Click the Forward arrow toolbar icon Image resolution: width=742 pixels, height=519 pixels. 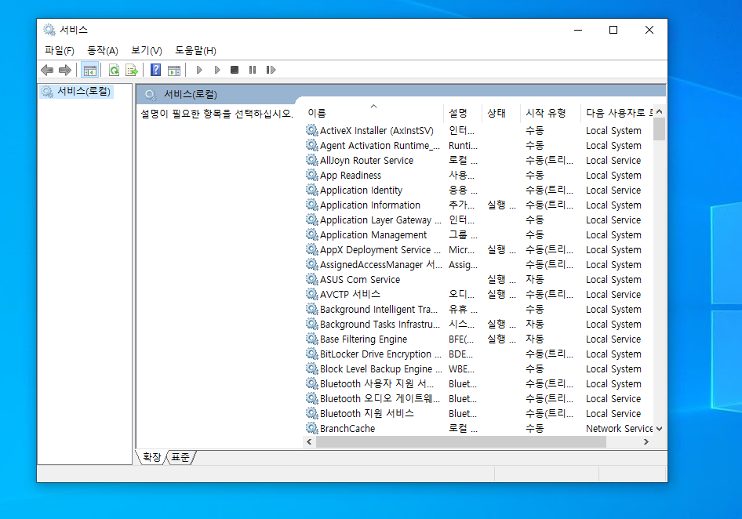[65, 71]
